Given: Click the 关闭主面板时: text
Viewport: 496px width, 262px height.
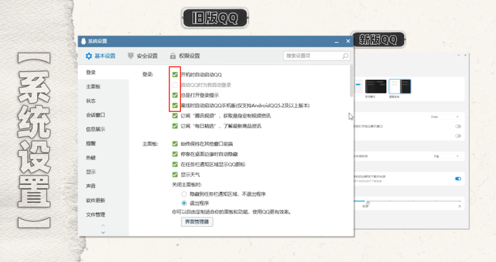Looking at the screenshot, I should (x=186, y=185).
